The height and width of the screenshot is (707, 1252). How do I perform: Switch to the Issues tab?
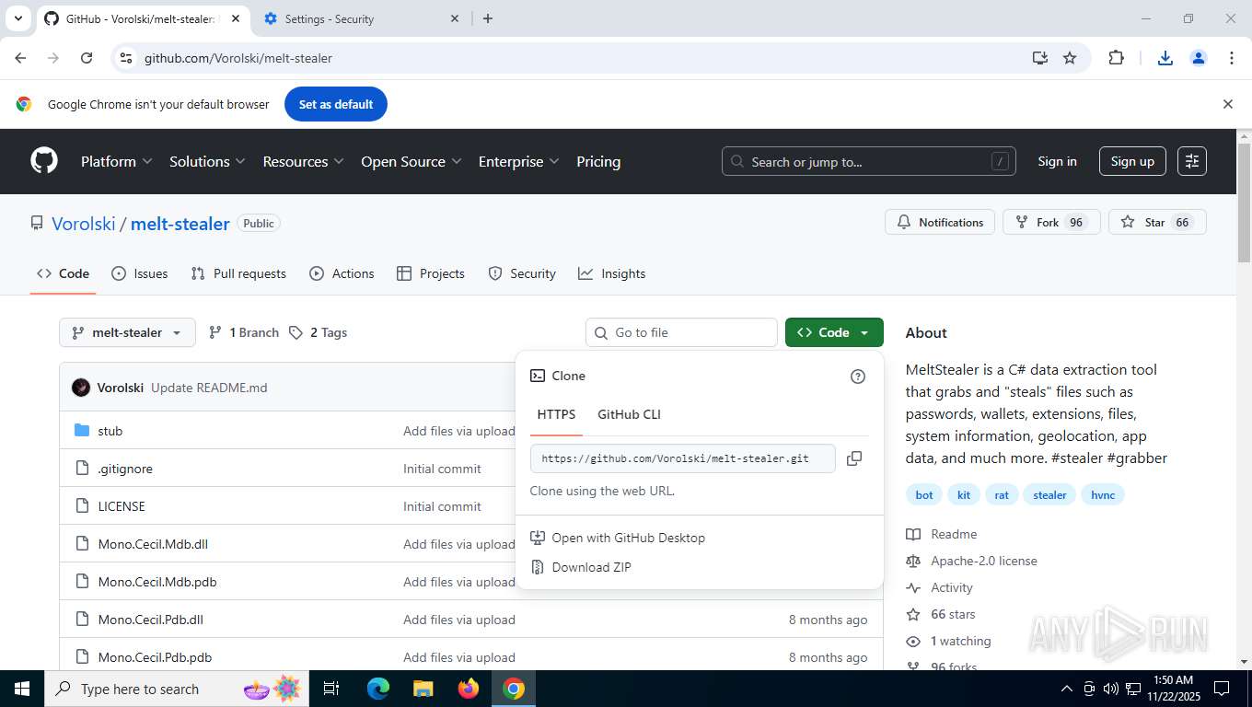(x=140, y=273)
